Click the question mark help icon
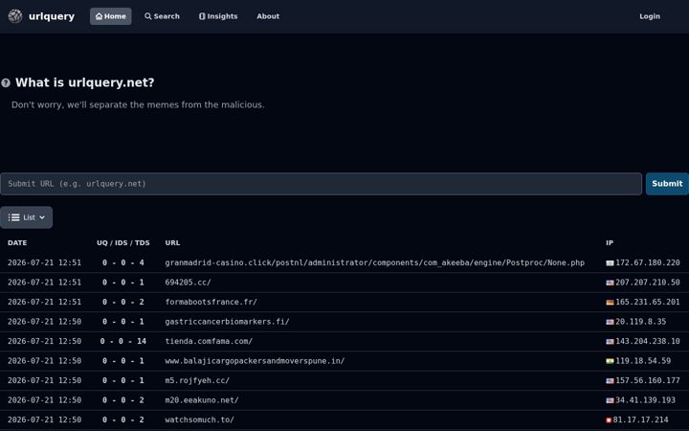The width and height of the screenshot is (689, 431). pyautogui.click(x=6, y=82)
